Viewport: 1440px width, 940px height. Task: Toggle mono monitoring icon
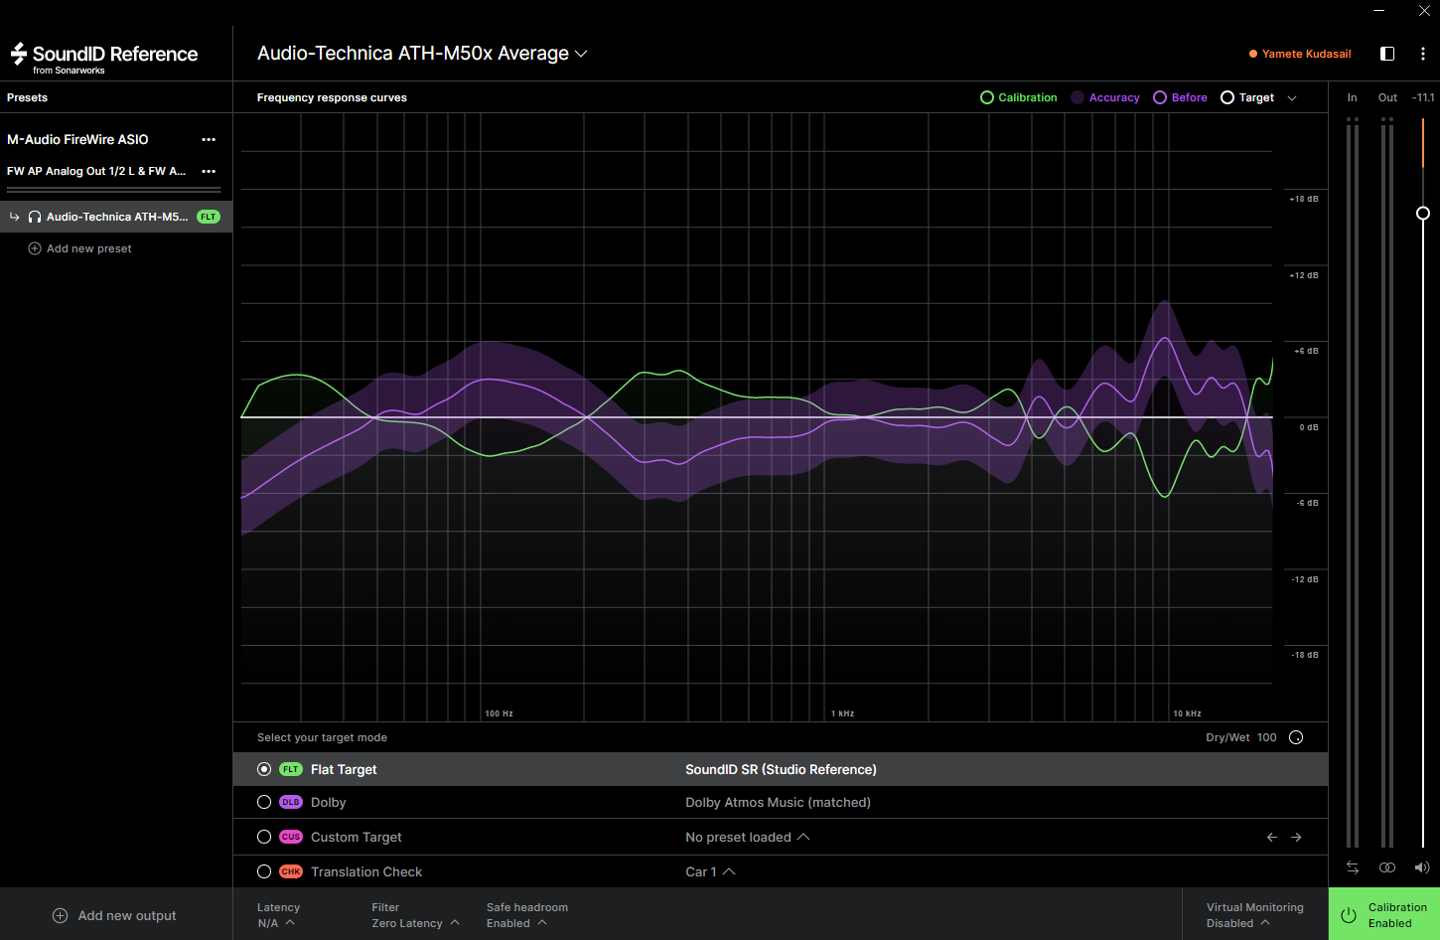tap(1387, 867)
